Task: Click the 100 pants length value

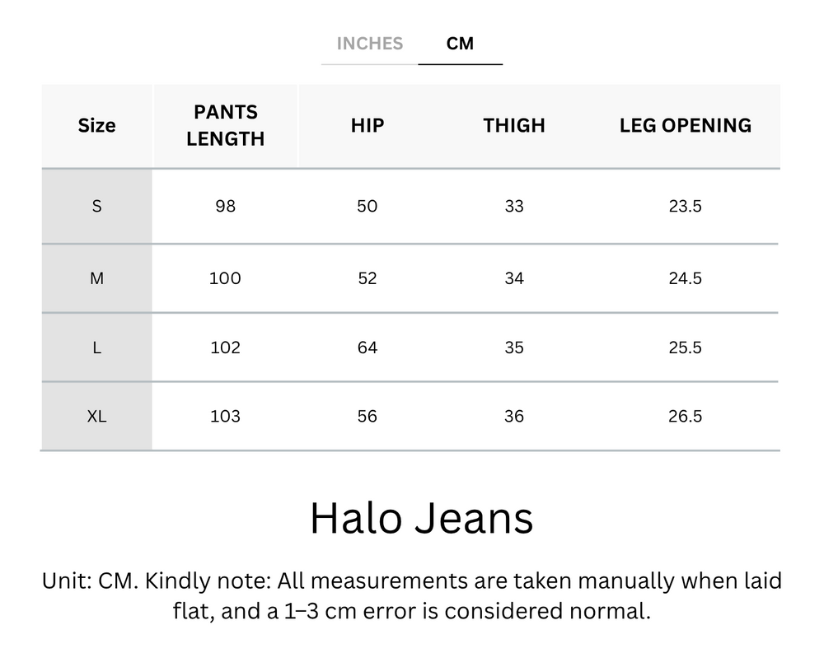Action: point(225,278)
